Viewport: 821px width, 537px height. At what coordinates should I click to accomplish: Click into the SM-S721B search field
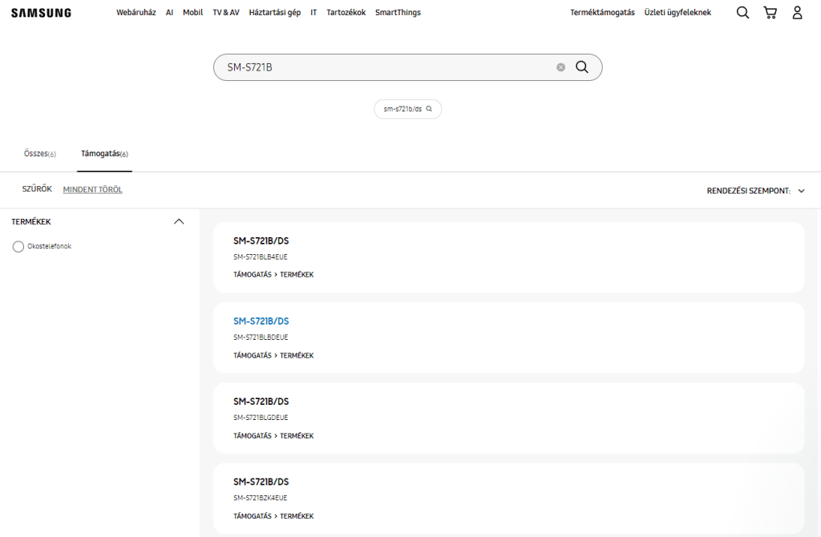[385, 67]
